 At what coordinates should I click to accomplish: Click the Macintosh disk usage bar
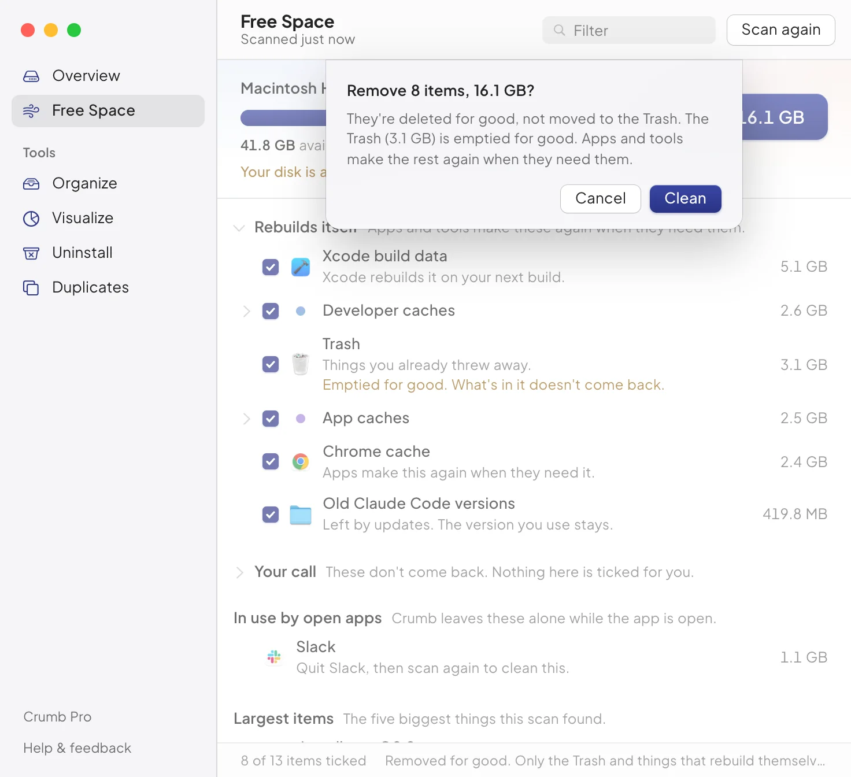[283, 117]
